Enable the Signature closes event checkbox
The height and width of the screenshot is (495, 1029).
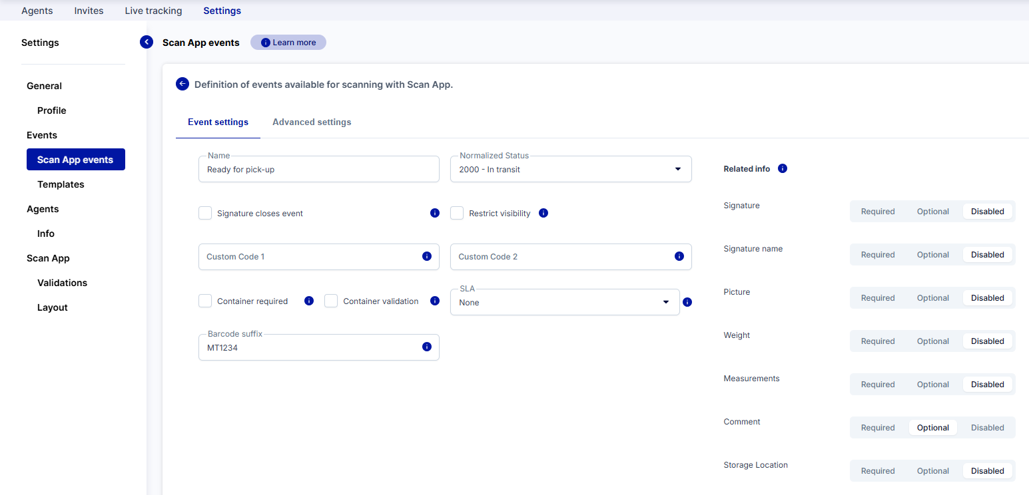pyautogui.click(x=205, y=213)
